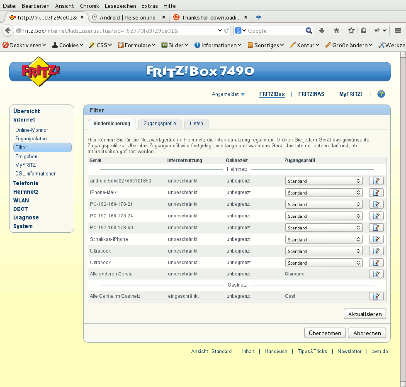Screen dimensions: 406x387
Task: Open the Handbuch footer link
Action: point(276,352)
